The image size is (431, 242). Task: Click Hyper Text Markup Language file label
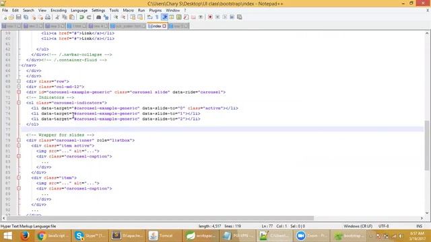[28, 226]
